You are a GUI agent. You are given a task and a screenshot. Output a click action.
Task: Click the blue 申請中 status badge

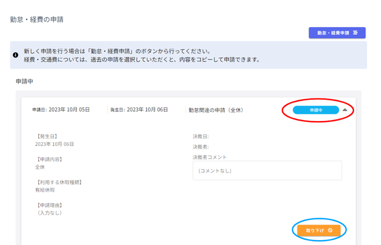[316, 110]
